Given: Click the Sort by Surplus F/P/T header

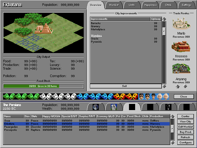Looking at the screenshot, I should coord(87,116).
